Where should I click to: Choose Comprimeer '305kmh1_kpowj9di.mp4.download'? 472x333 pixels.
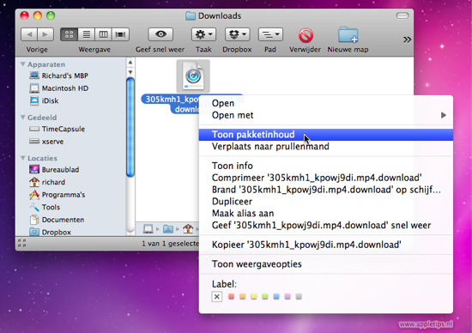[326, 178]
